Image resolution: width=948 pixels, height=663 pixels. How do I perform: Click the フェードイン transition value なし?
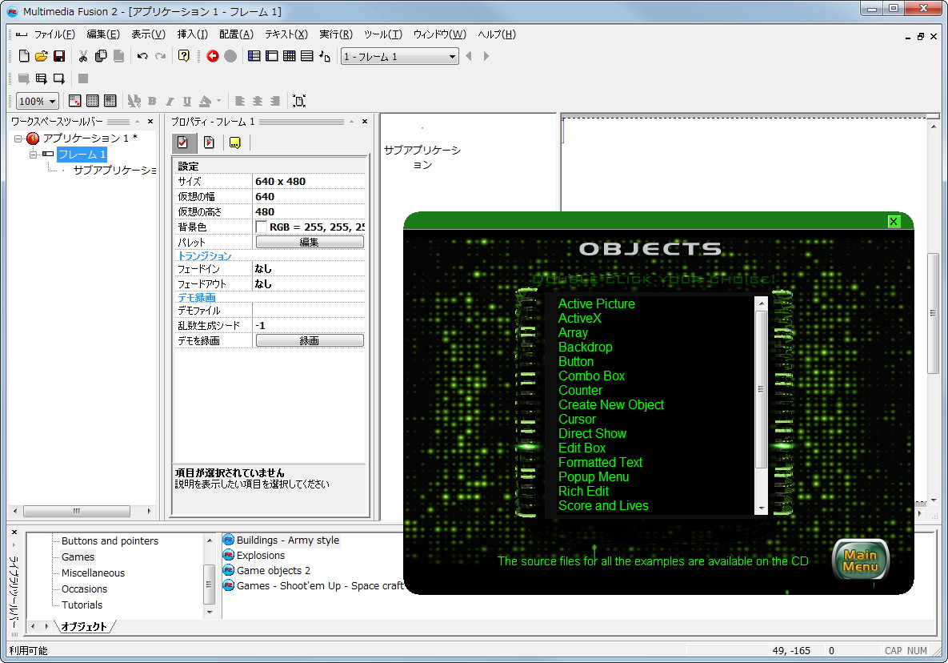click(309, 268)
